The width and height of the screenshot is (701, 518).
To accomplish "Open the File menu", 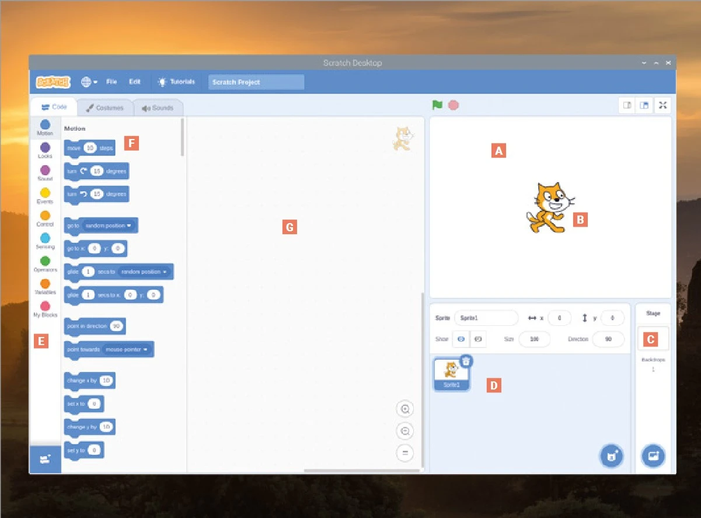I will [111, 82].
